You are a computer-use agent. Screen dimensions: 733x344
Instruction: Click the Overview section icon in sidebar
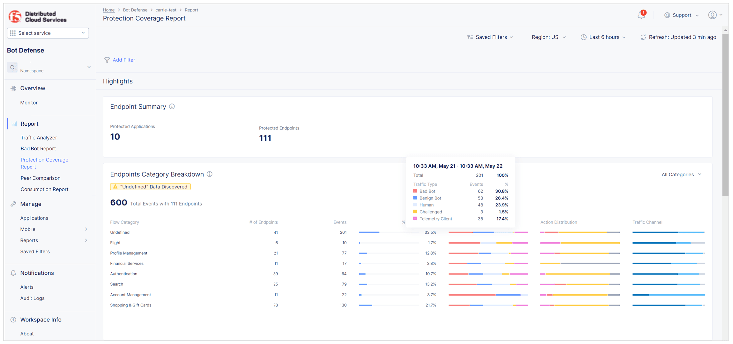tap(13, 88)
